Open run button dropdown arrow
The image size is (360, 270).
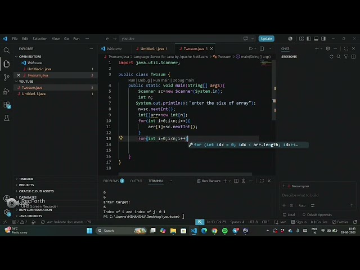255,49
